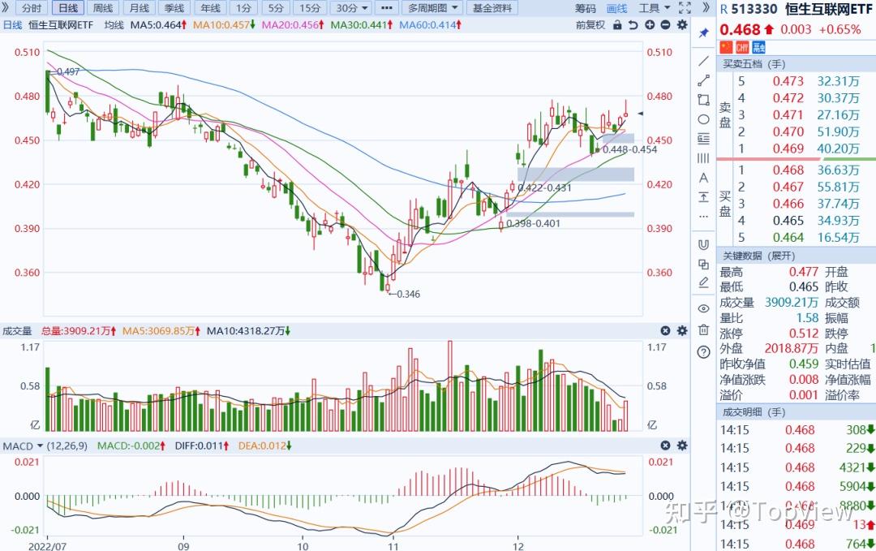Select the straight line drawing tool

(703, 61)
